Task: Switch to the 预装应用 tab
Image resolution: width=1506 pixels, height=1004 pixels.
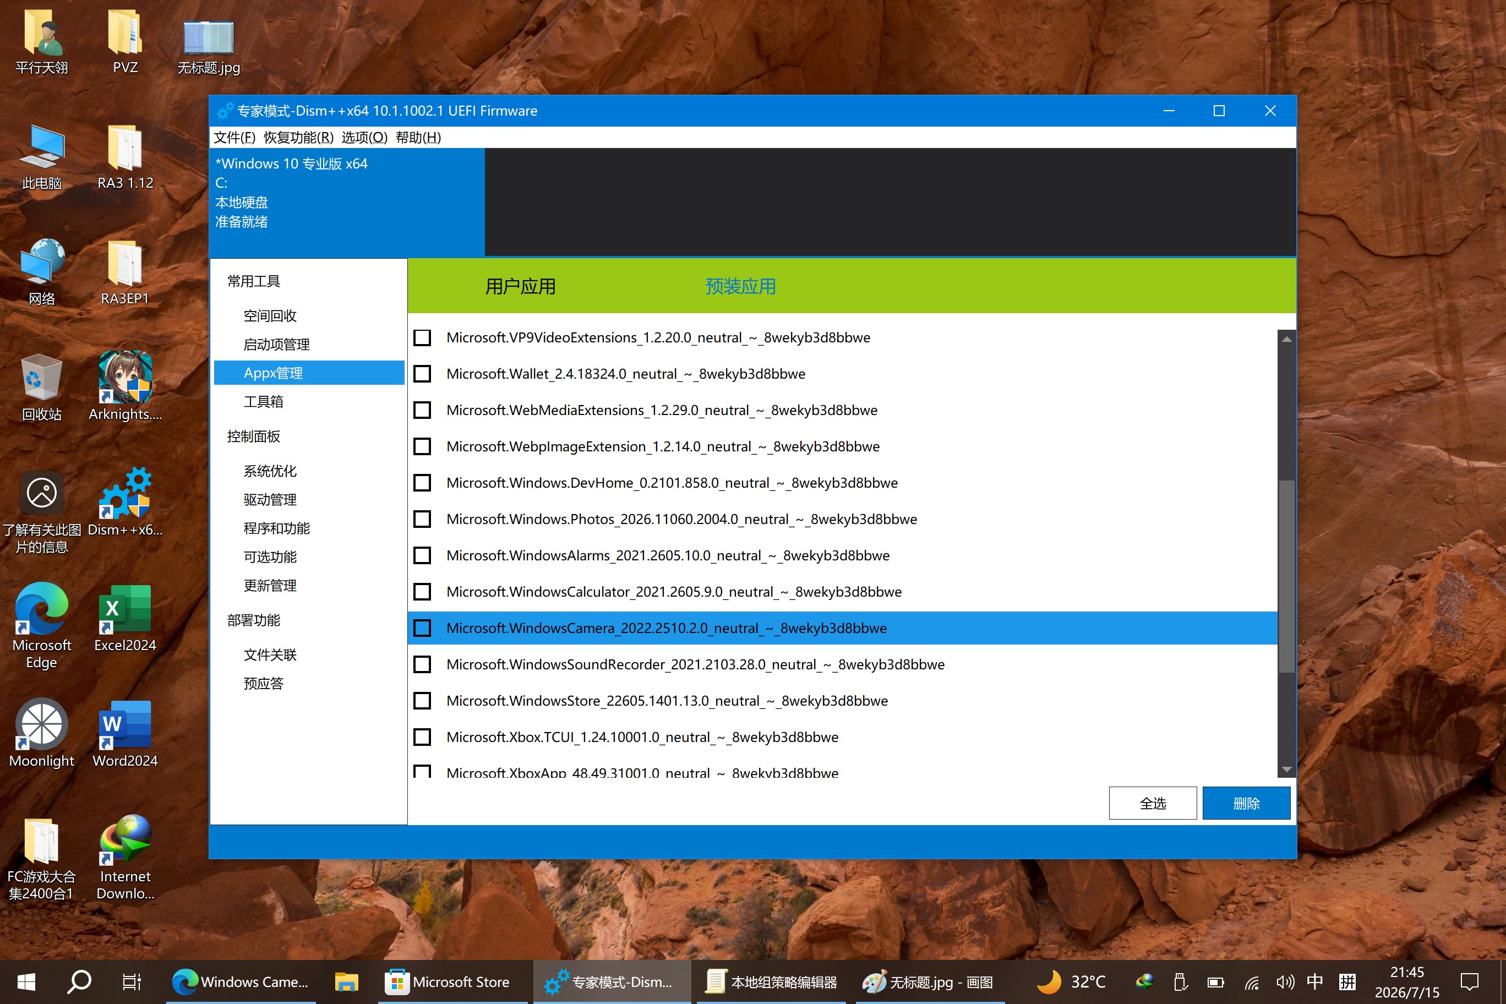Action: (740, 286)
